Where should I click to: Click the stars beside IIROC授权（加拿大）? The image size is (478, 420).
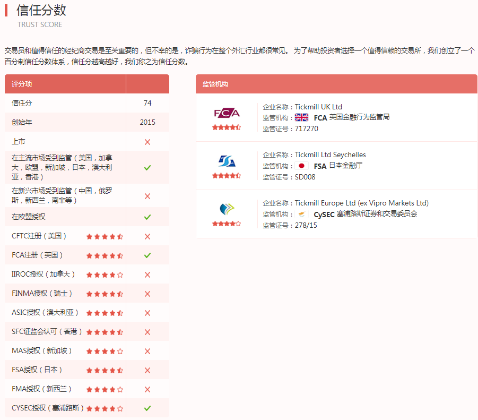105,275
